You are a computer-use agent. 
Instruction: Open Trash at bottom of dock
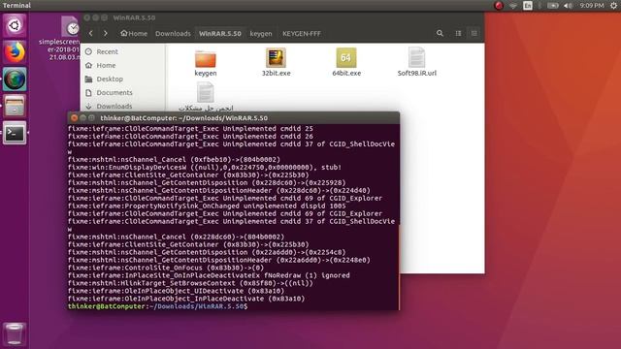click(15, 333)
